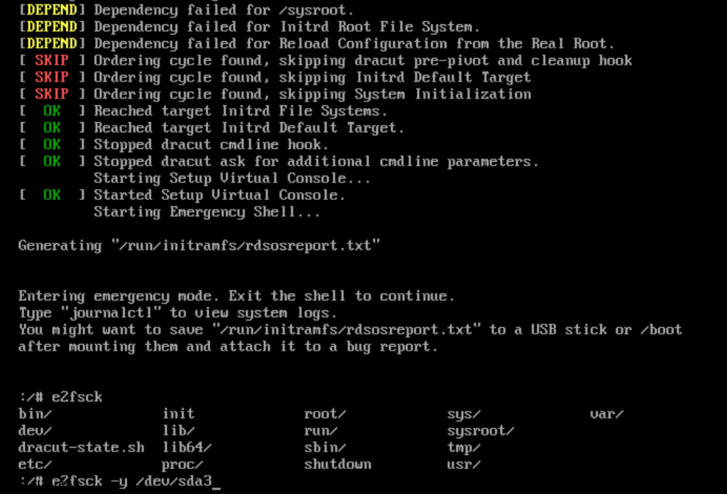Click the Generating rdsosreport.txt line
The width and height of the screenshot is (727, 494).
(199, 245)
